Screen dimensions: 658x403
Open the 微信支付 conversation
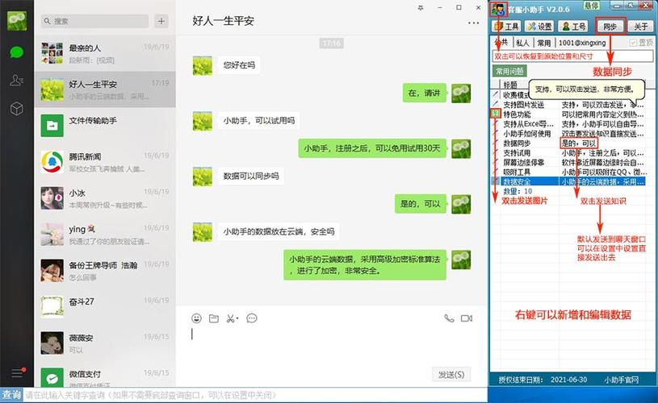[x=105, y=375]
